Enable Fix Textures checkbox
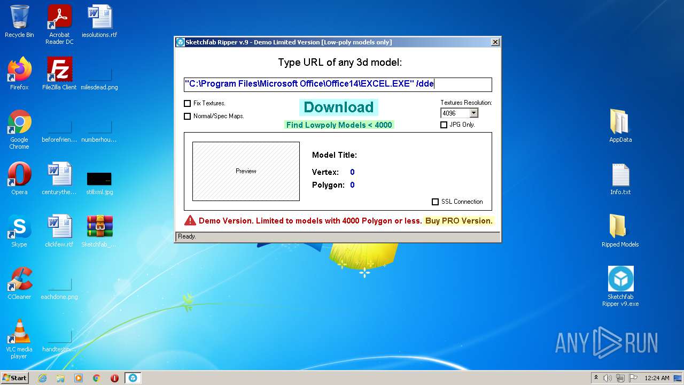 (187, 103)
